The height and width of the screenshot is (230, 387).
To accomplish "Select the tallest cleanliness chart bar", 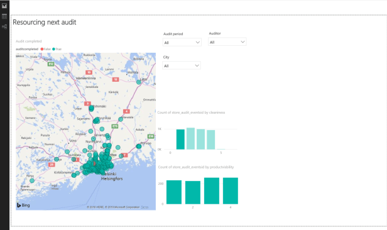I will (190, 138).
